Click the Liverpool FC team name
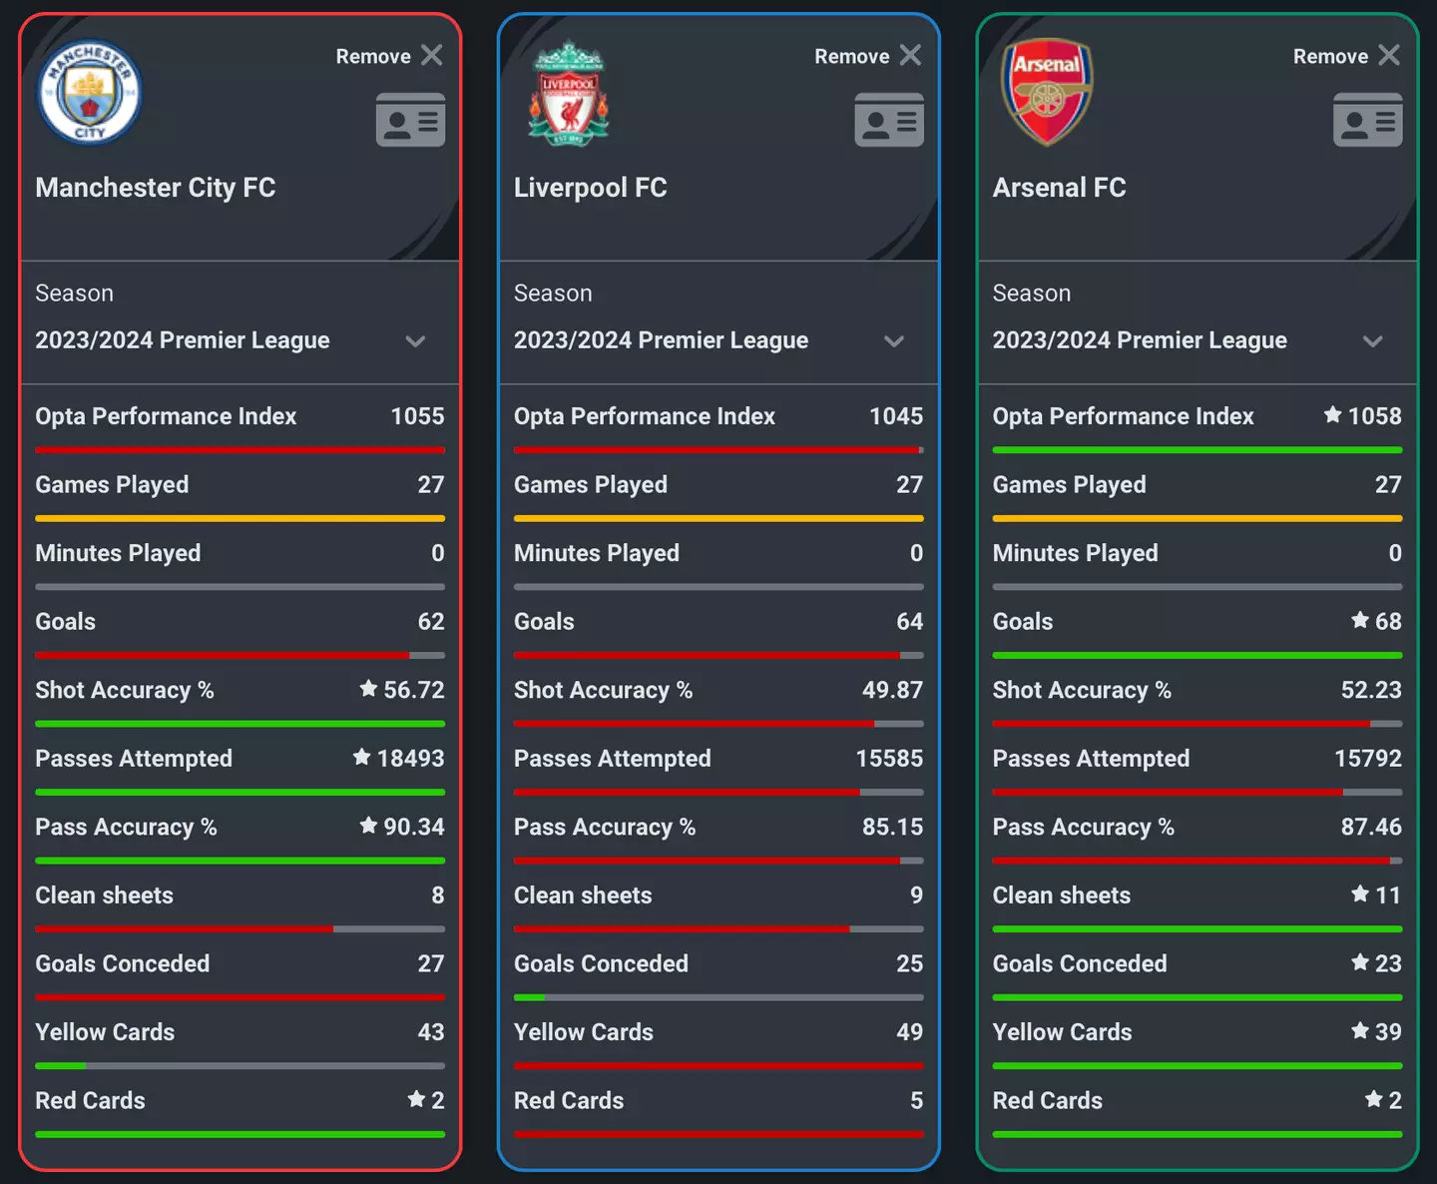 [x=591, y=188]
